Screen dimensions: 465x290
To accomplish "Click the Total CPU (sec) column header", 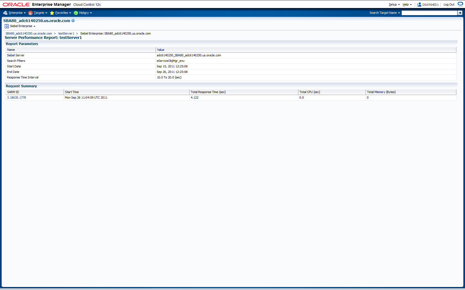I will click(332, 92).
